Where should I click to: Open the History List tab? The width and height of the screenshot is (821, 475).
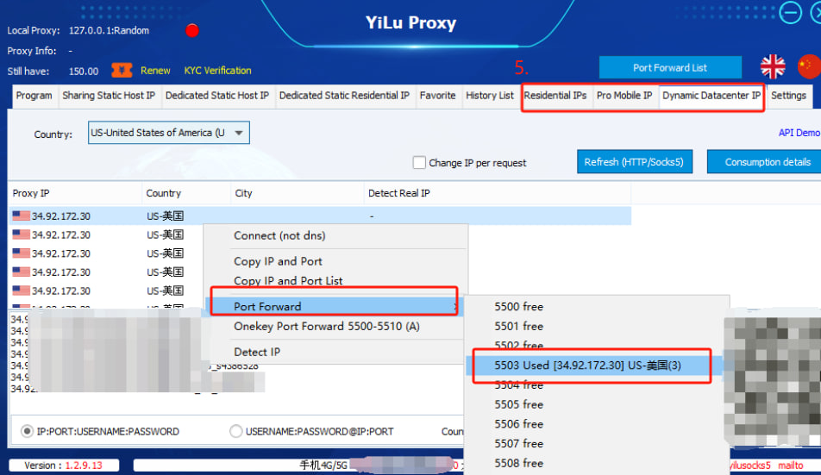pos(490,96)
